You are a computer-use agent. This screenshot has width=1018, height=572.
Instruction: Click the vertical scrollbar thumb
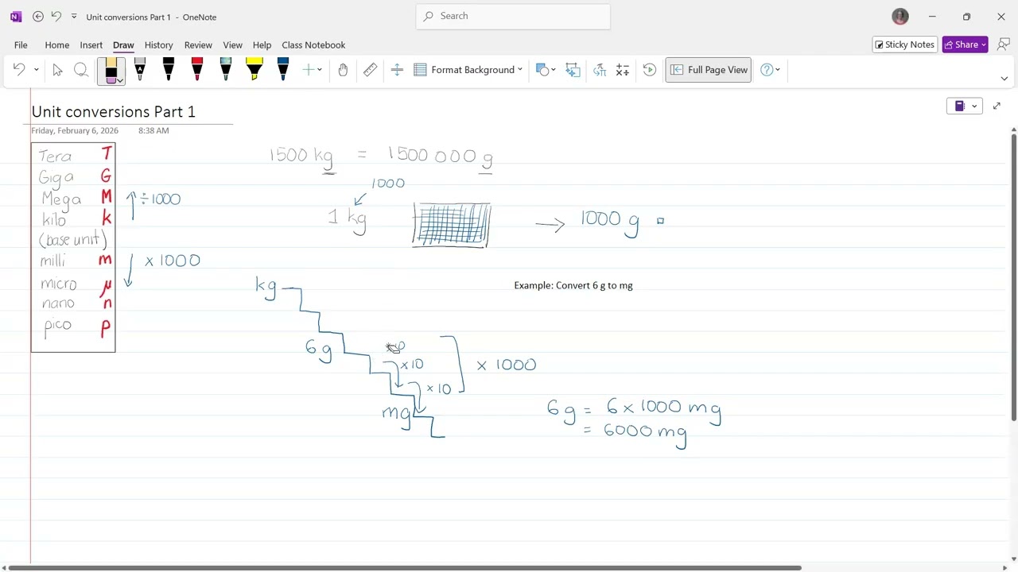click(1013, 276)
